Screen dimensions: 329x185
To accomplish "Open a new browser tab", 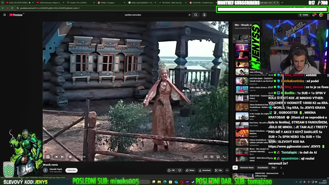I will coord(282,3).
